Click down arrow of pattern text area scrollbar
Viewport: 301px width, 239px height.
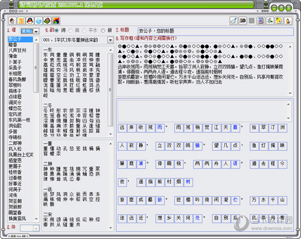(290, 94)
